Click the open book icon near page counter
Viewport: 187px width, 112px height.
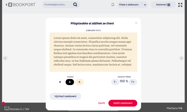[7, 108]
